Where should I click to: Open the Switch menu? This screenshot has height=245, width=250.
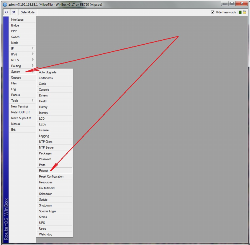click(22, 37)
